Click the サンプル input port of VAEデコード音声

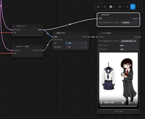point(12,50)
